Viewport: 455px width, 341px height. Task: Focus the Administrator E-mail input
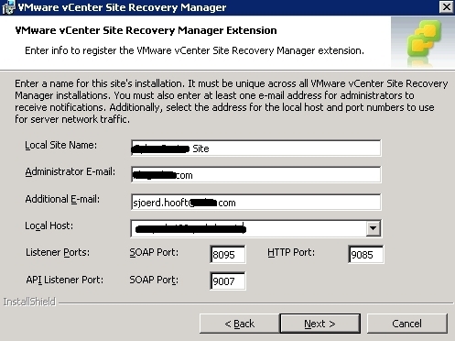coord(256,175)
